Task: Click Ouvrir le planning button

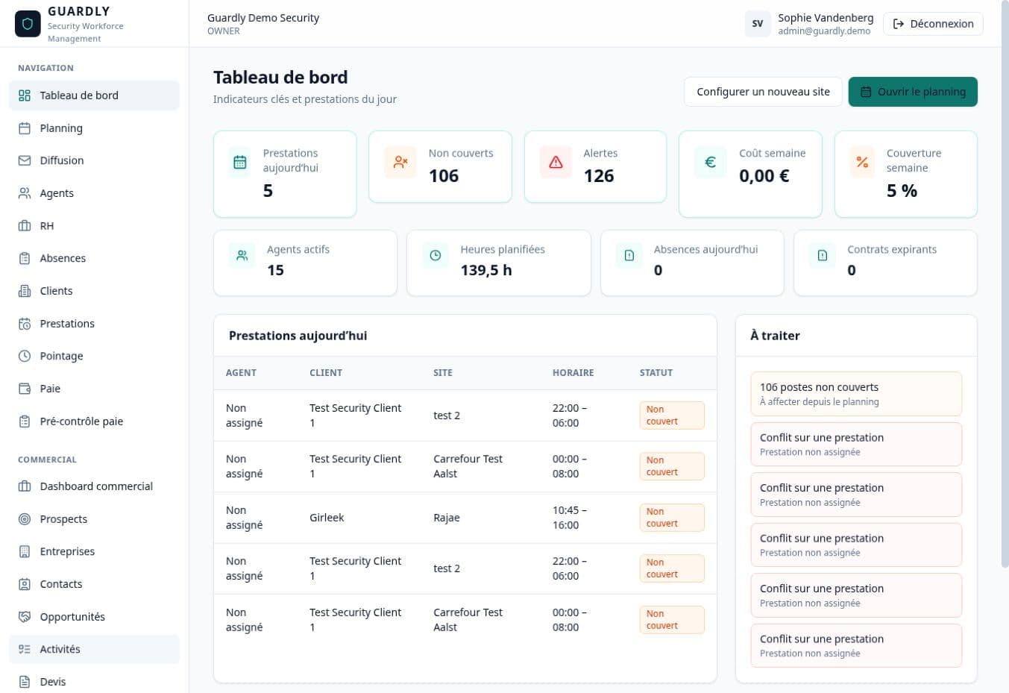Action: click(913, 92)
